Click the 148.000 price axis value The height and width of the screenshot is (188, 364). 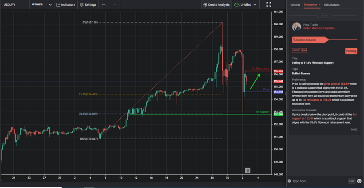tap(279, 174)
